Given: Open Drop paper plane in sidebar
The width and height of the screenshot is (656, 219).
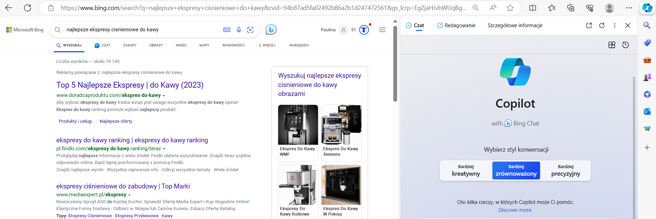Looking at the screenshot, I should [647, 129].
